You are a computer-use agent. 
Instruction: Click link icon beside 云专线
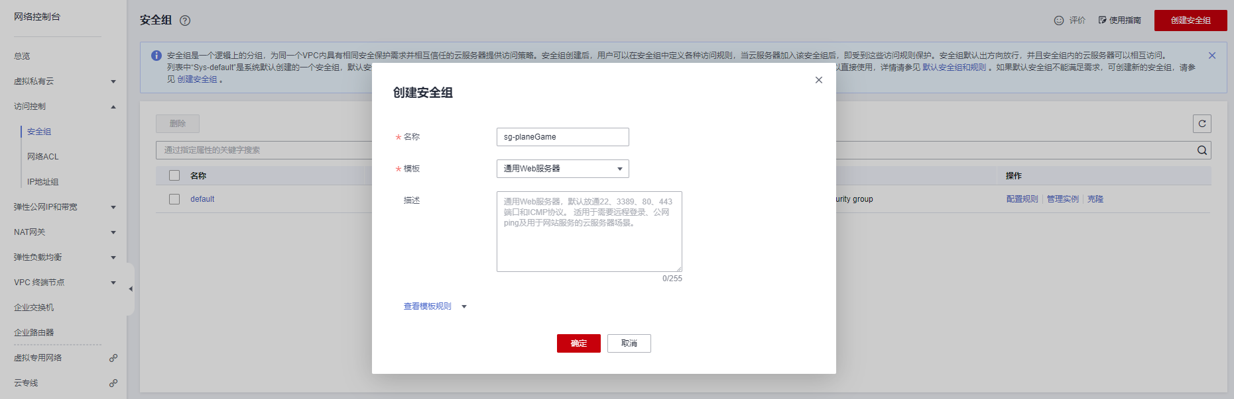coord(113,383)
